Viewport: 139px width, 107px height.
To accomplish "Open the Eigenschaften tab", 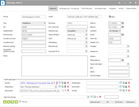I will pyautogui.click(x=131, y=9).
